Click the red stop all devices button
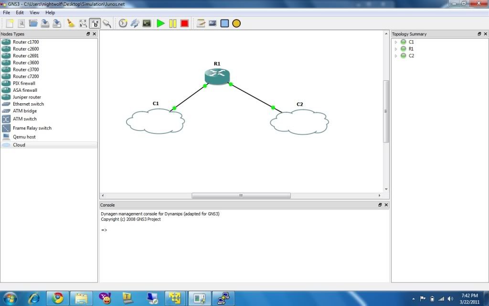 click(184, 23)
